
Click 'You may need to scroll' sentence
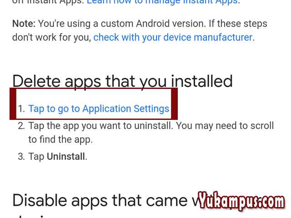(225, 126)
